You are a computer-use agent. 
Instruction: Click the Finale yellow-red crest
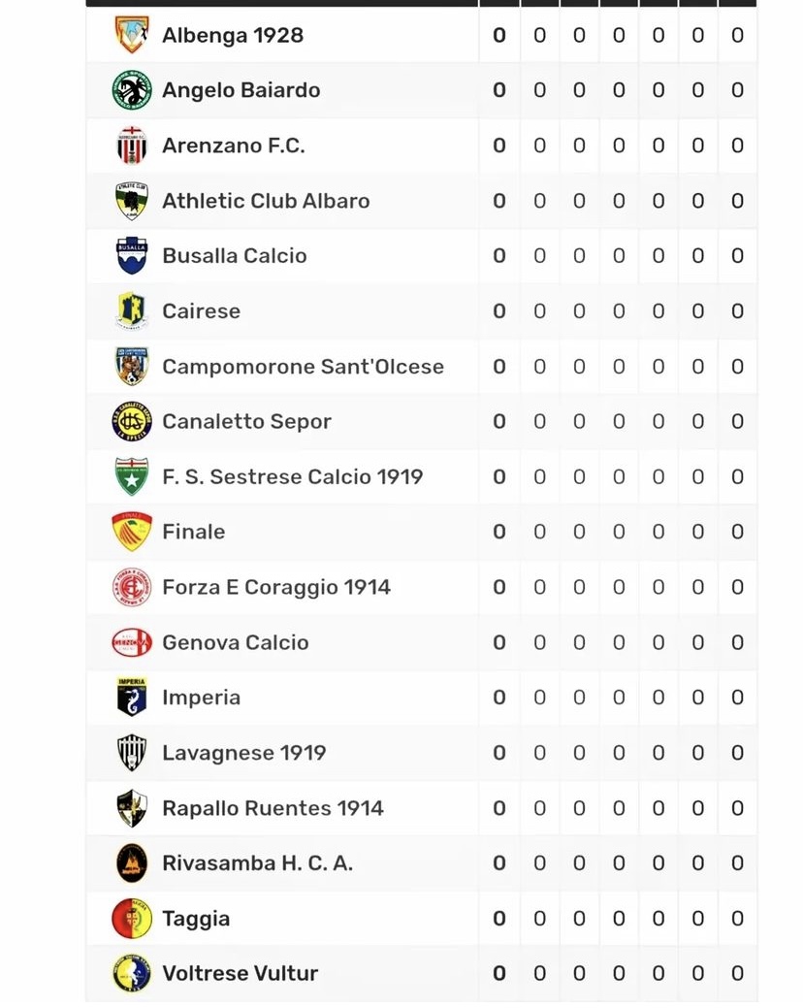(132, 532)
